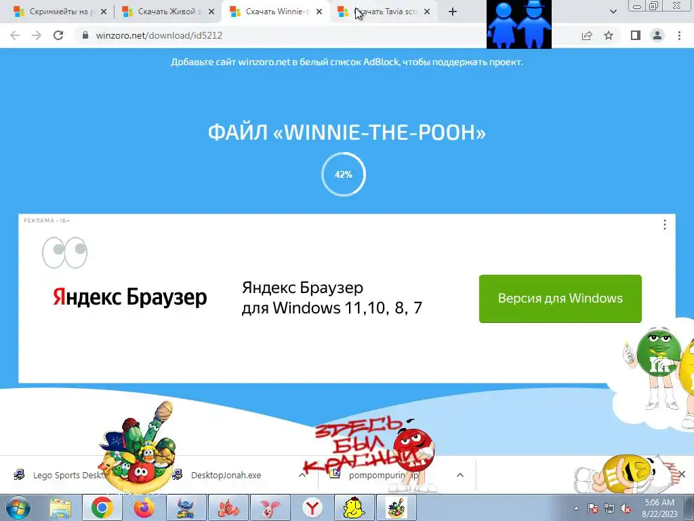Image resolution: width=694 pixels, height=521 pixels.
Task: Open a new browser tab
Action: [452, 12]
